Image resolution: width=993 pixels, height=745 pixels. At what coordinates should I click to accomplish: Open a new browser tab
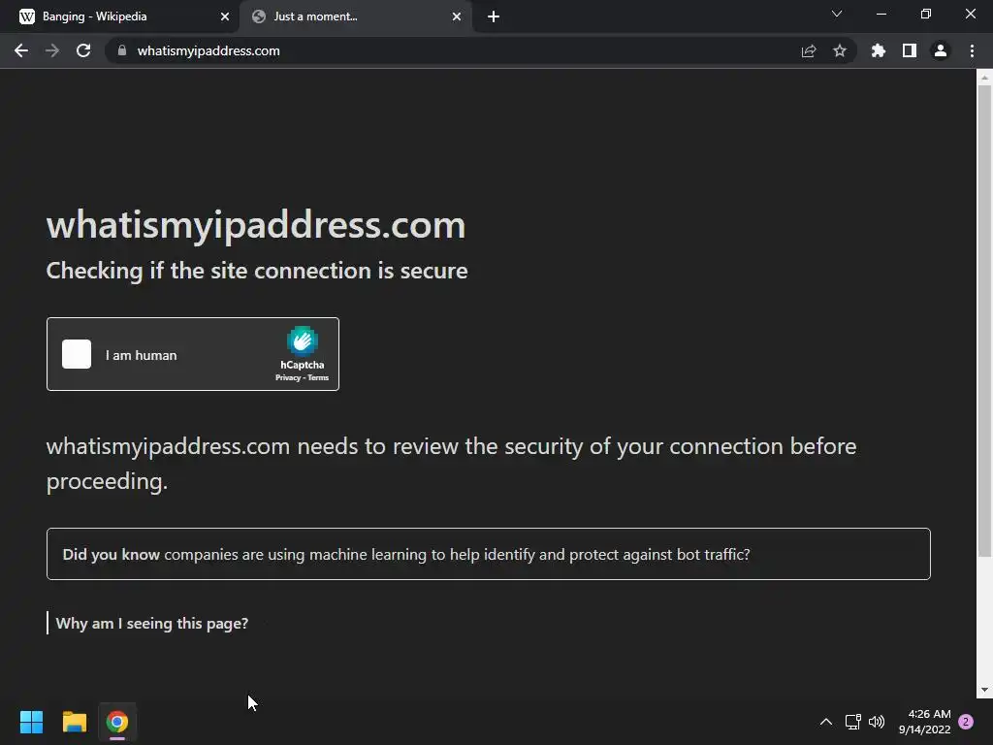494,16
